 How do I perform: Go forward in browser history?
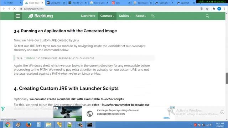tap(9, 9)
